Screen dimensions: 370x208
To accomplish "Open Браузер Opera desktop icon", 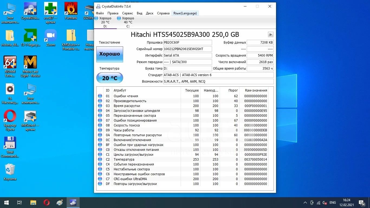I will (10, 120).
